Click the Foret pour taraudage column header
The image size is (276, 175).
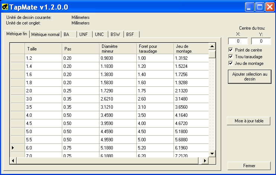155,49
